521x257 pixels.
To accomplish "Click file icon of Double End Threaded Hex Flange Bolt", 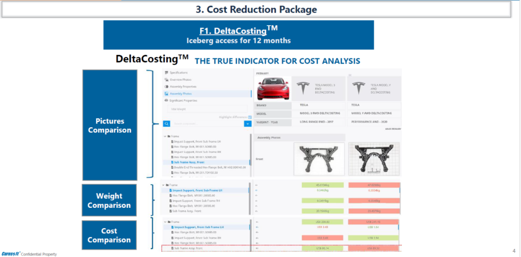I will click(x=172, y=167).
